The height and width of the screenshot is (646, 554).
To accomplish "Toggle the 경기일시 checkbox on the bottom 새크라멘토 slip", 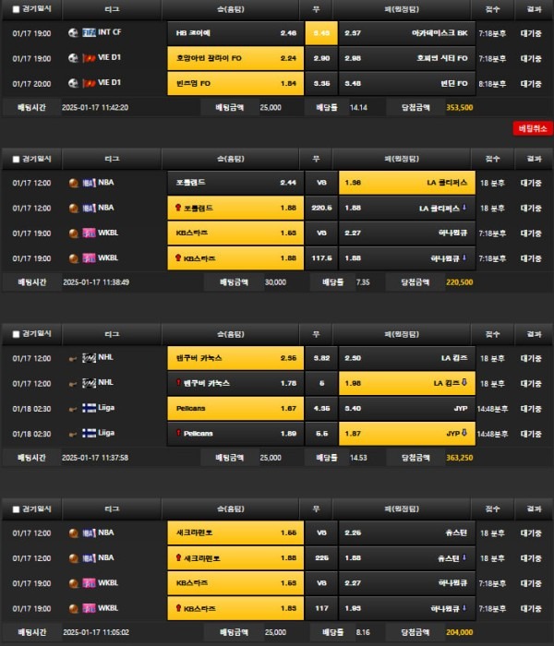I will coord(16,508).
